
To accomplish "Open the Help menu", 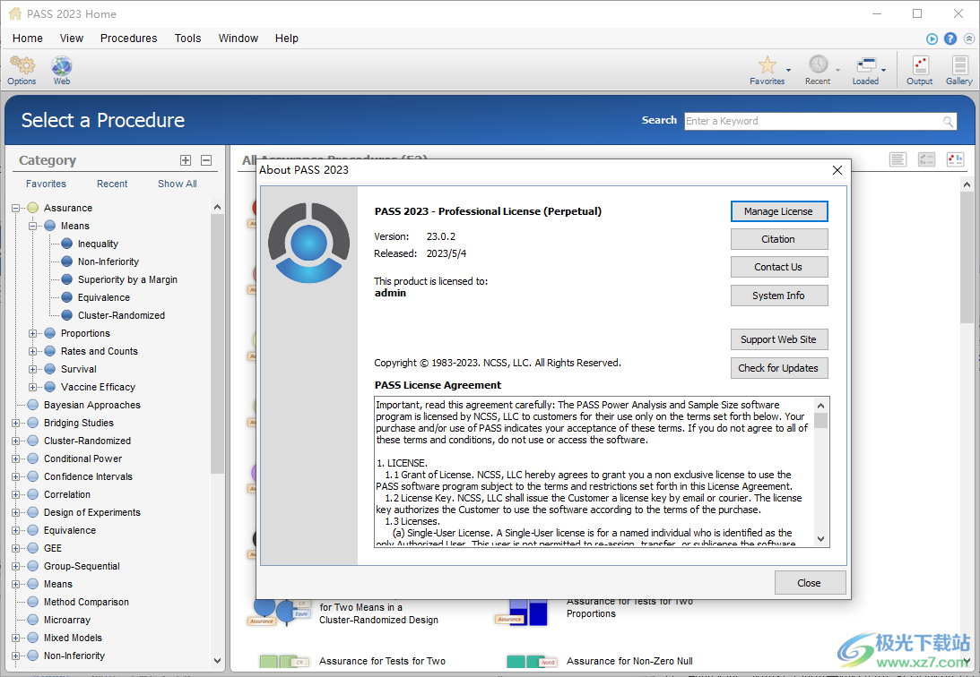I will point(286,39).
